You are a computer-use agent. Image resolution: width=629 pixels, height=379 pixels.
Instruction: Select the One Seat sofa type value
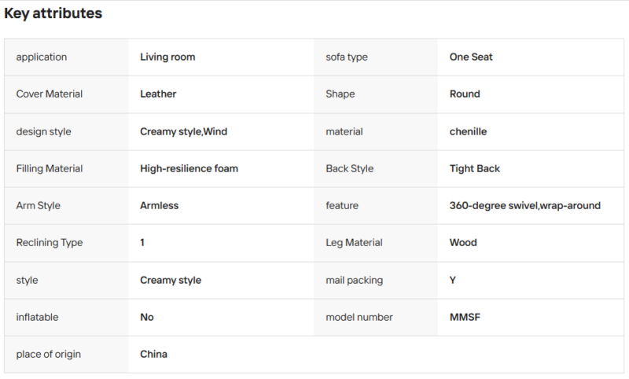click(471, 57)
